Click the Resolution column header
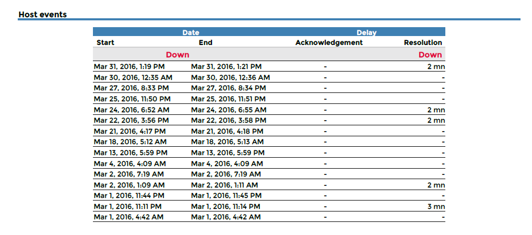 click(423, 43)
